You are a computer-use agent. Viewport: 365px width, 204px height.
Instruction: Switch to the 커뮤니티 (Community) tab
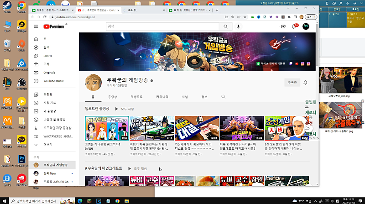162,97
